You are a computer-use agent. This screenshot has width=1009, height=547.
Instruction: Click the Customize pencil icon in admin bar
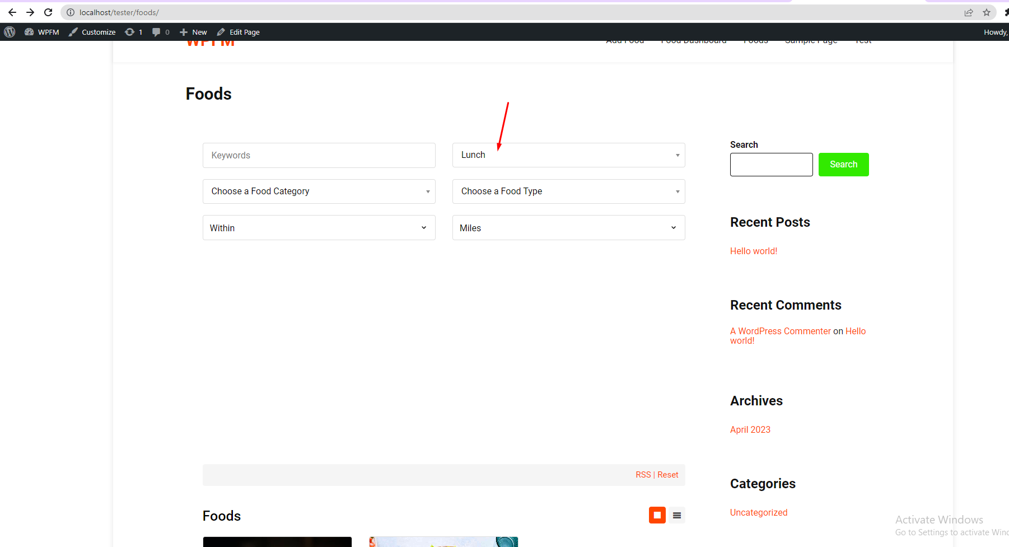(73, 31)
